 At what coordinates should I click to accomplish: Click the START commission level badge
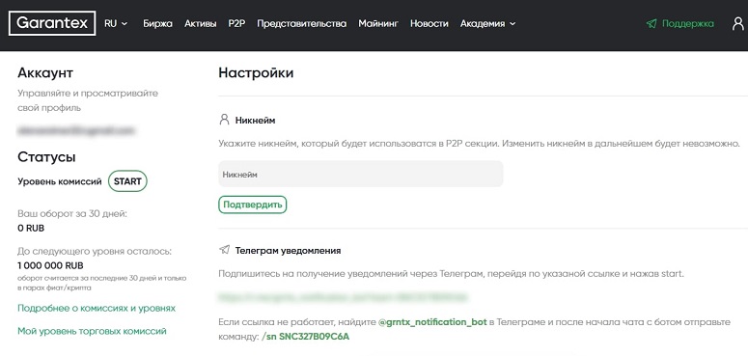[x=127, y=181]
